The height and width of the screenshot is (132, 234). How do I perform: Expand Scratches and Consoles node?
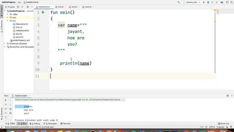click(x=5, y=47)
